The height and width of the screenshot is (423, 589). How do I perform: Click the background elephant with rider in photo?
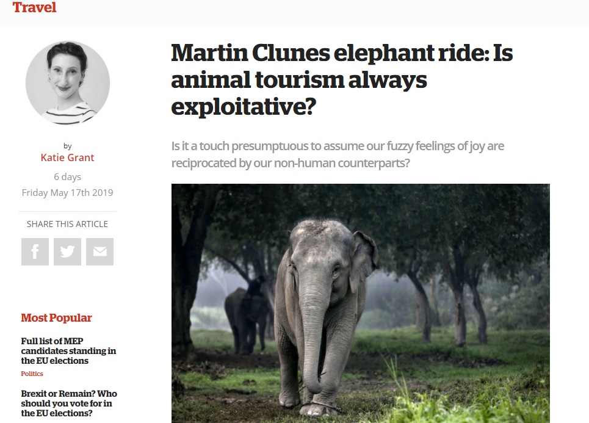click(x=247, y=316)
